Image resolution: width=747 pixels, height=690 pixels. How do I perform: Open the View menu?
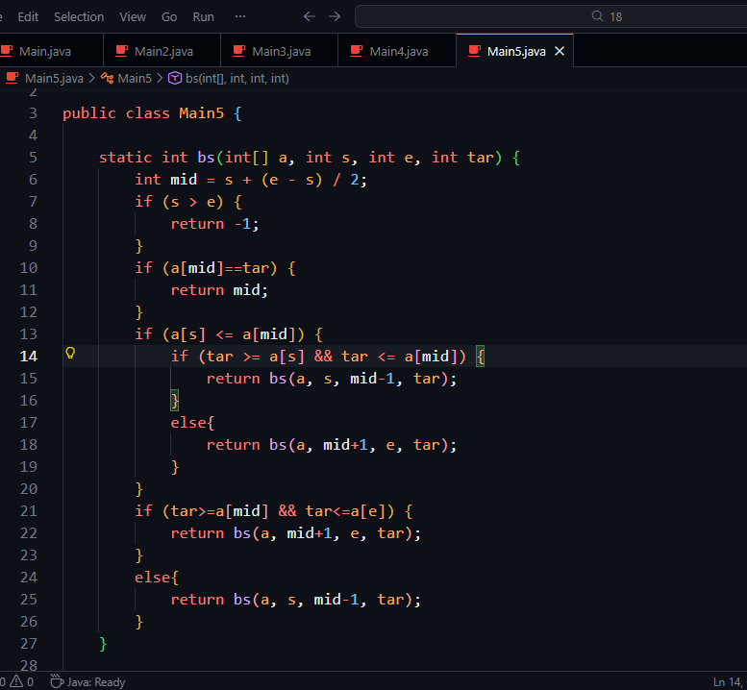[133, 16]
